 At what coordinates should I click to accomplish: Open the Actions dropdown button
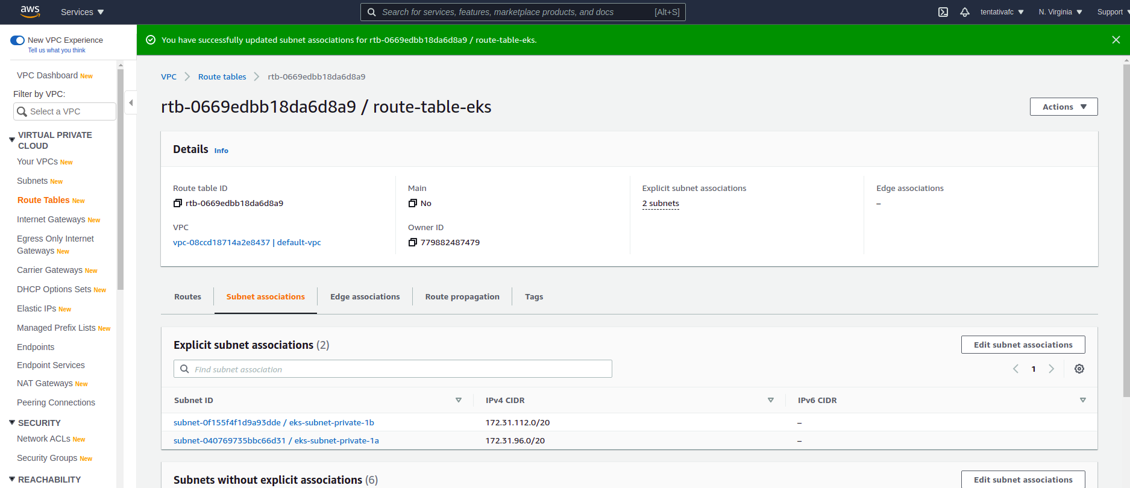tap(1064, 107)
